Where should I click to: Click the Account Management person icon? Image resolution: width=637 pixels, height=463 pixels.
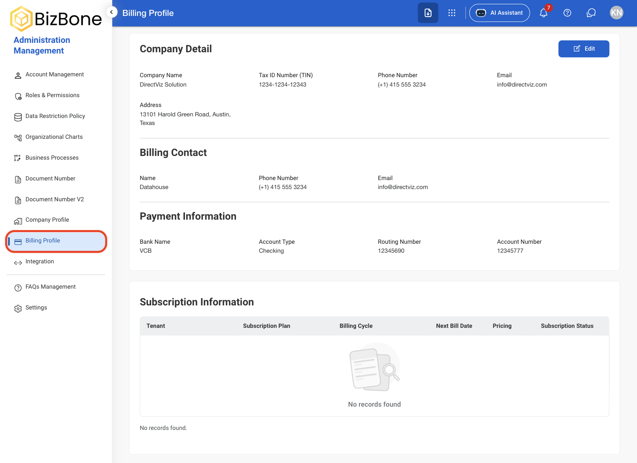pos(18,76)
